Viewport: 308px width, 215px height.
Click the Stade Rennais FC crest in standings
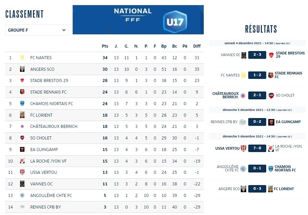(22, 92)
